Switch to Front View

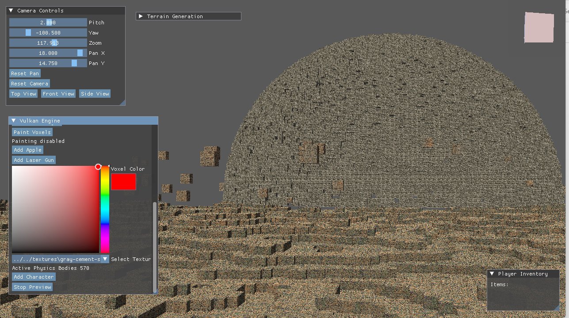coord(58,94)
